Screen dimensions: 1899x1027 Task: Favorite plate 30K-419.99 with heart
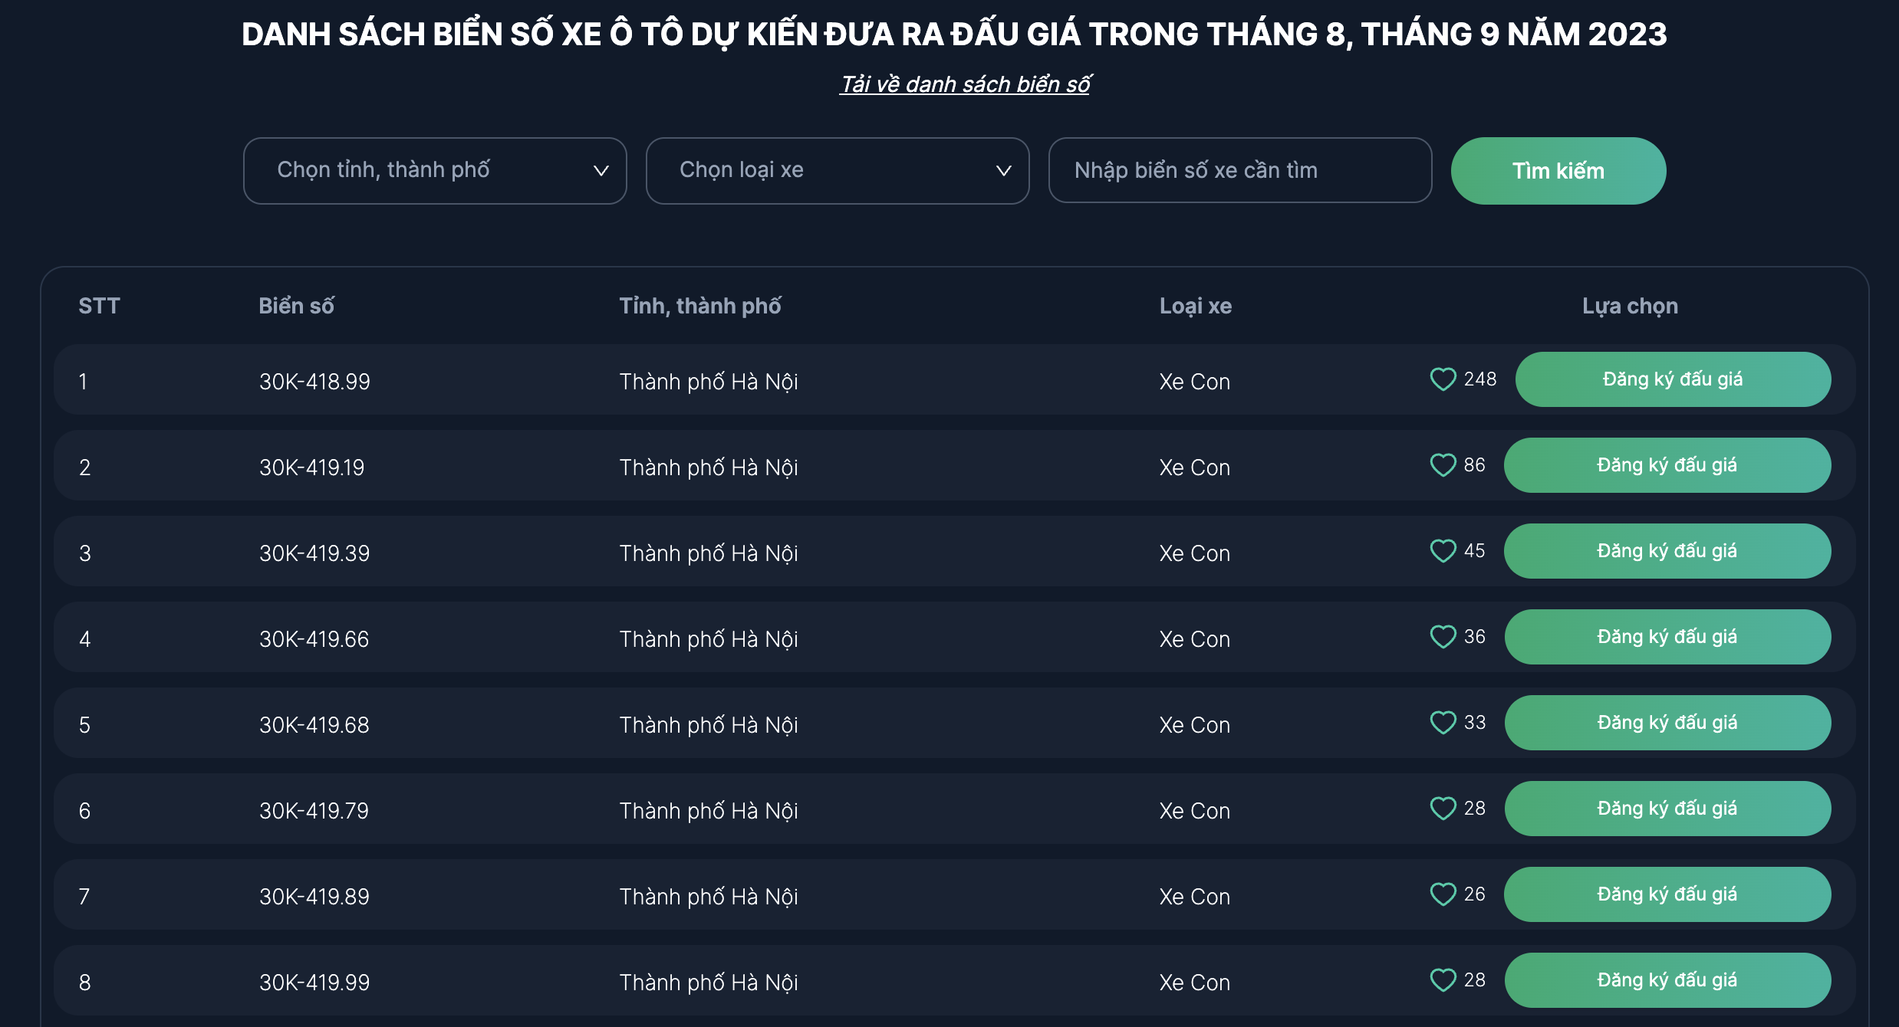[x=1443, y=980]
